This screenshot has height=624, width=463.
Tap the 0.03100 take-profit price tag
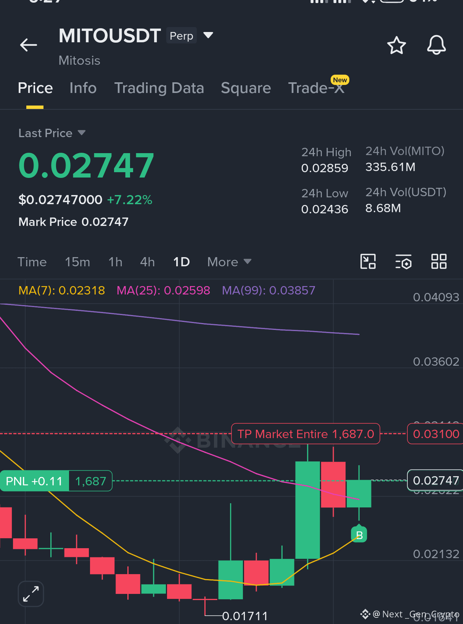(x=436, y=434)
